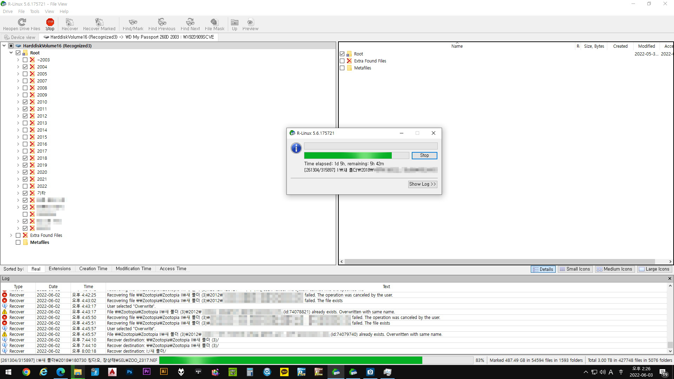
Task: Check the Metafiles checkbox in right pane
Action: [342, 68]
